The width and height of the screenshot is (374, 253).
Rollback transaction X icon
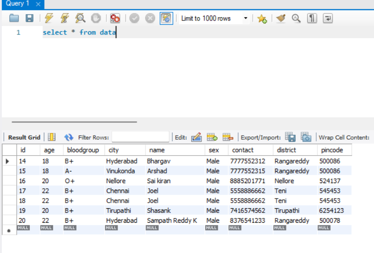point(150,18)
